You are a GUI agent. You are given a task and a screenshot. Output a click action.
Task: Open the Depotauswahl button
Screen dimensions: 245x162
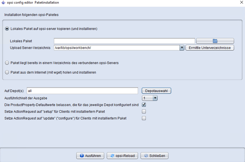(156, 91)
